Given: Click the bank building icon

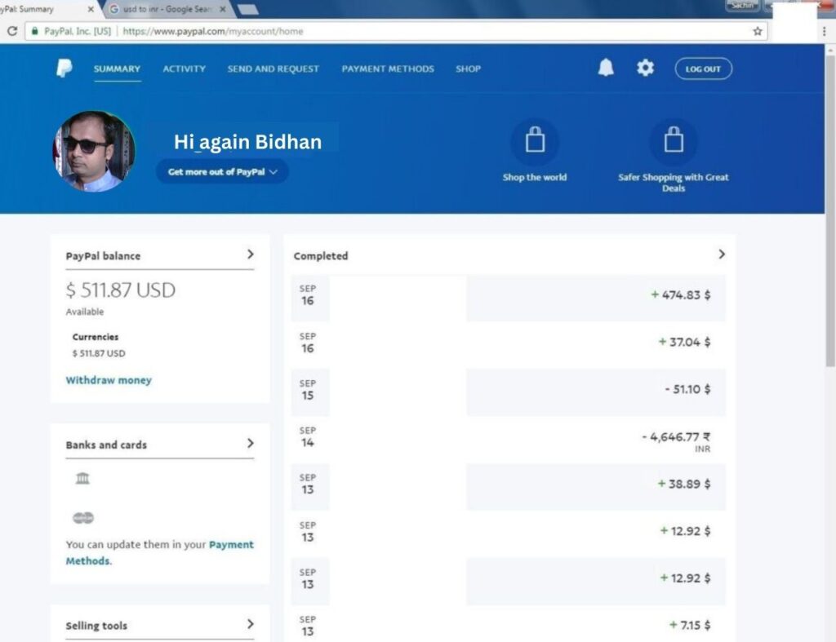Looking at the screenshot, I should tap(82, 479).
